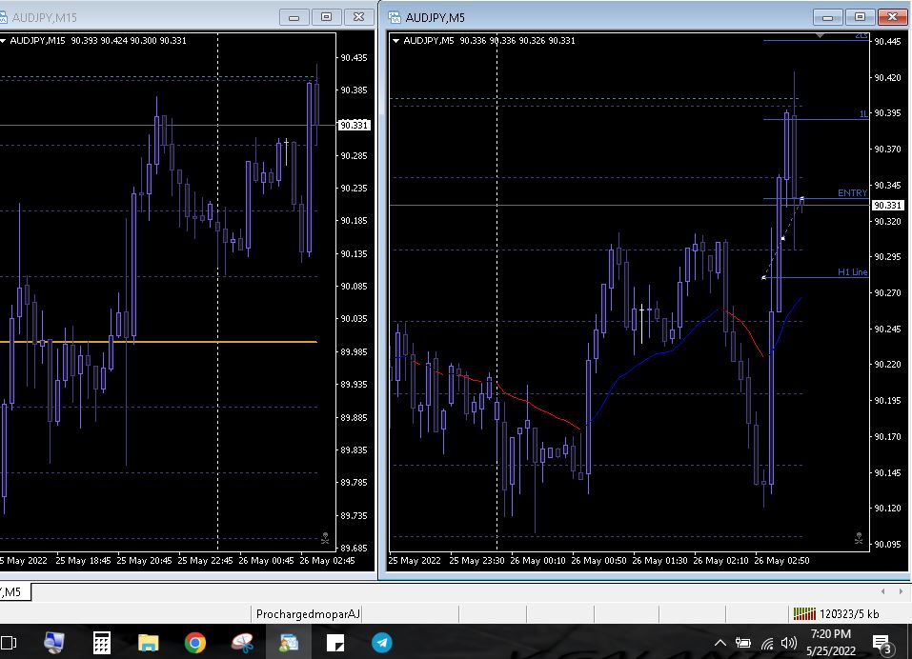Select the M5 chart tab at bottom
This screenshot has width=912, height=659.
pos(13,592)
